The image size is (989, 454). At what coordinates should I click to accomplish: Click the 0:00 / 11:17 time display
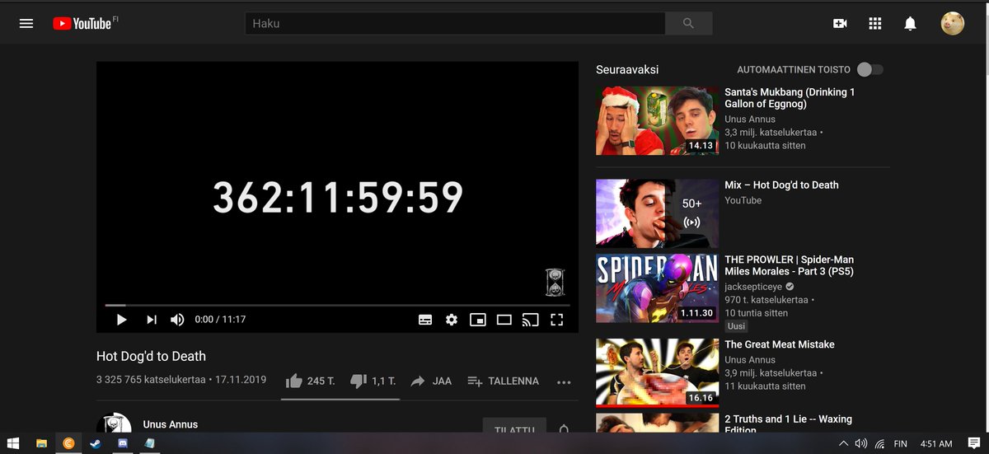pos(220,320)
